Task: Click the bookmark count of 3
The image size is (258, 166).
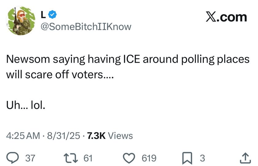Action: coord(202,158)
